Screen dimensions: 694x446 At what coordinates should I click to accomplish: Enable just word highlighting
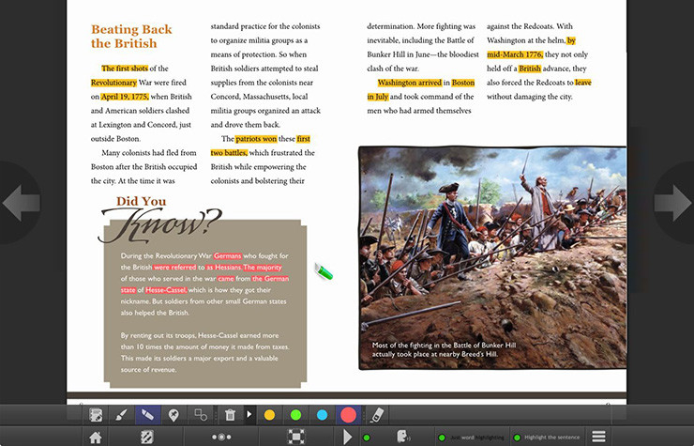(472, 438)
